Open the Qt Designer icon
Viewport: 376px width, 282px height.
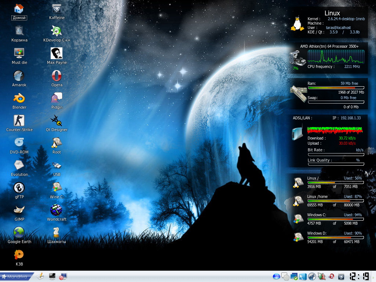point(57,121)
